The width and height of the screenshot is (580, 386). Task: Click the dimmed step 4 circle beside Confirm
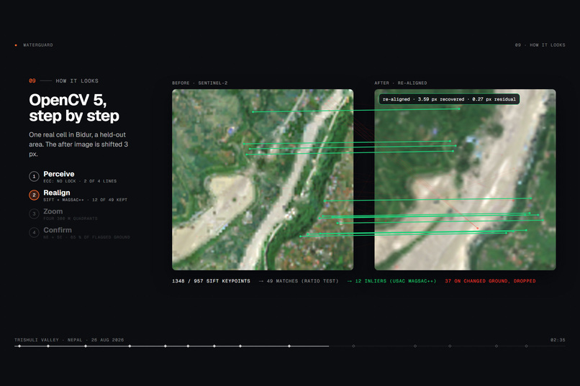click(34, 232)
